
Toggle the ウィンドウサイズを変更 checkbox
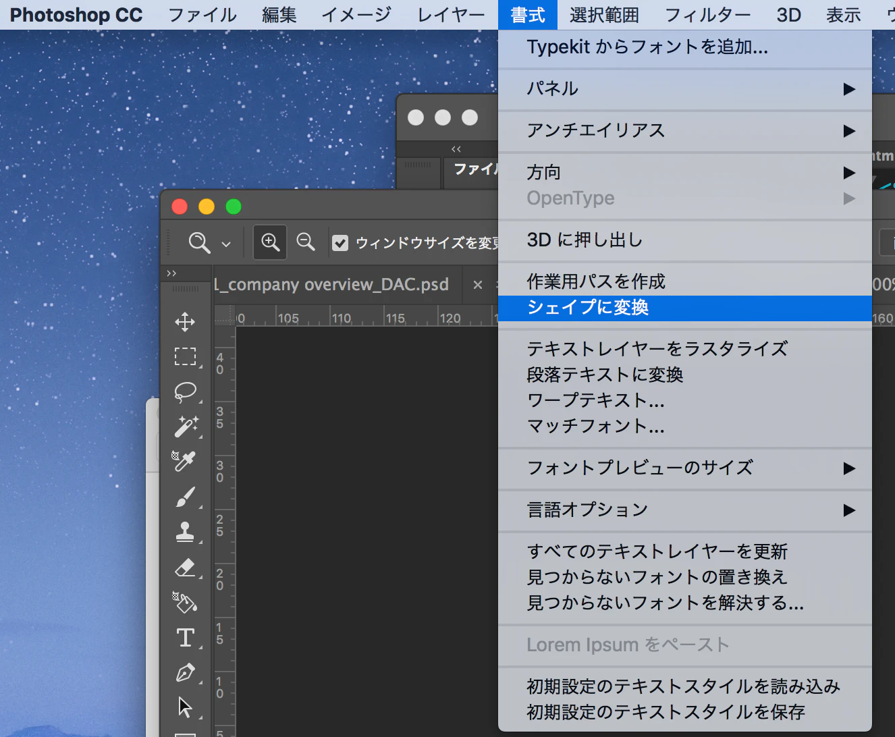[x=340, y=243]
